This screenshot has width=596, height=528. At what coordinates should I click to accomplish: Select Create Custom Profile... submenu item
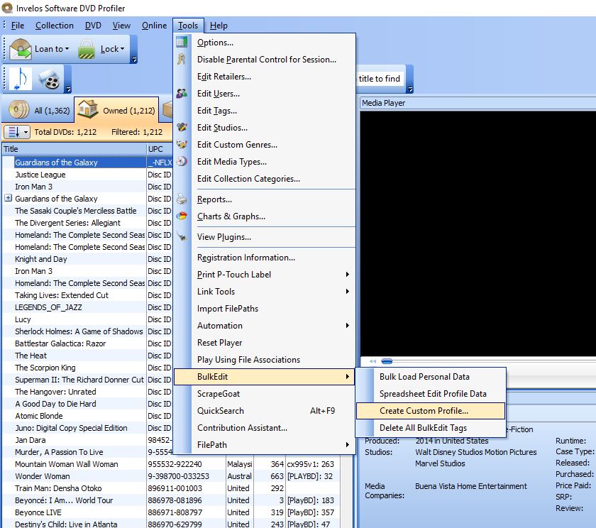(431, 410)
